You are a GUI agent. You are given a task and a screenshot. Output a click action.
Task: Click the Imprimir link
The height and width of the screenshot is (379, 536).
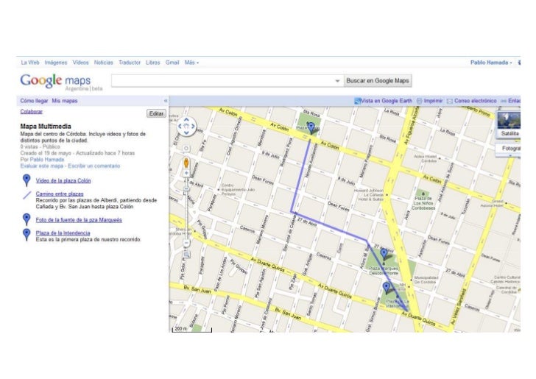coord(433,101)
